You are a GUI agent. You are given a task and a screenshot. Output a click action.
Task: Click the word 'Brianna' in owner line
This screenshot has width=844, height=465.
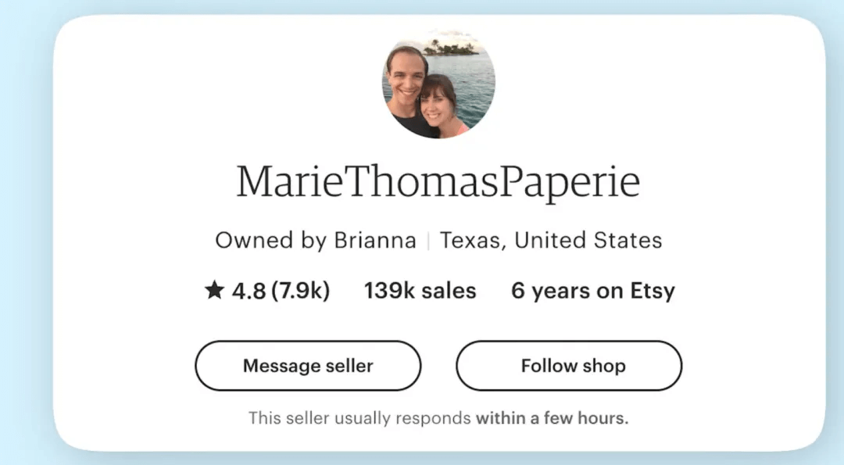pos(374,240)
